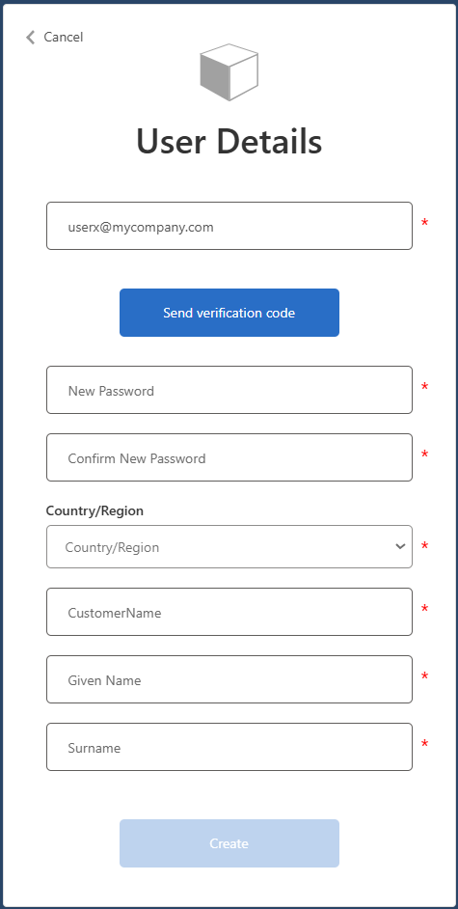
Task: Click the Create button
Action: [229, 843]
